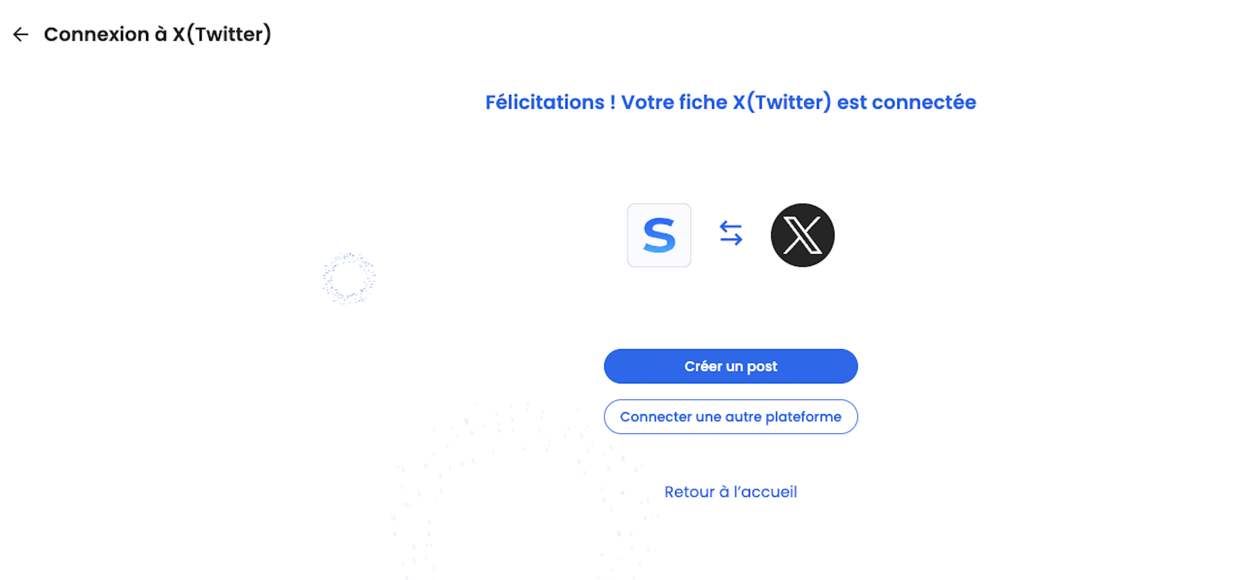
Task: Select the blue exchange arrows between logos
Action: pyautogui.click(x=731, y=233)
